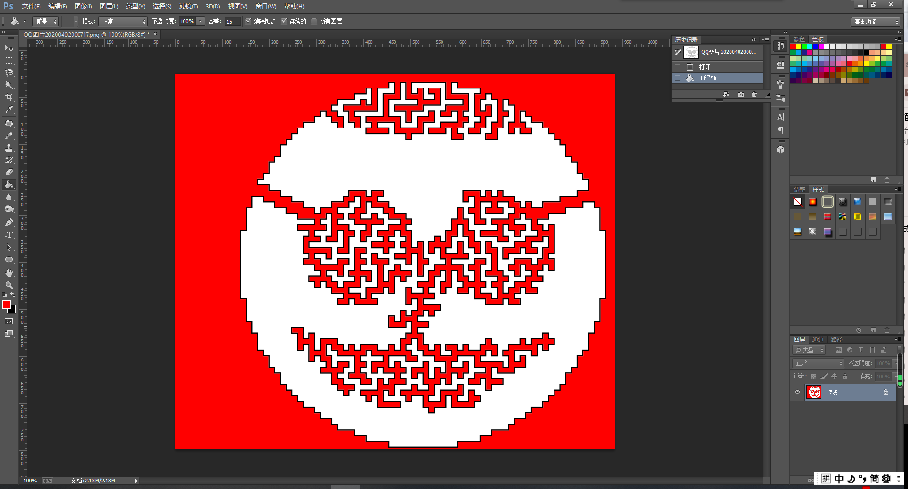Switch to the 路径 tab
908x489 pixels.
836,339
